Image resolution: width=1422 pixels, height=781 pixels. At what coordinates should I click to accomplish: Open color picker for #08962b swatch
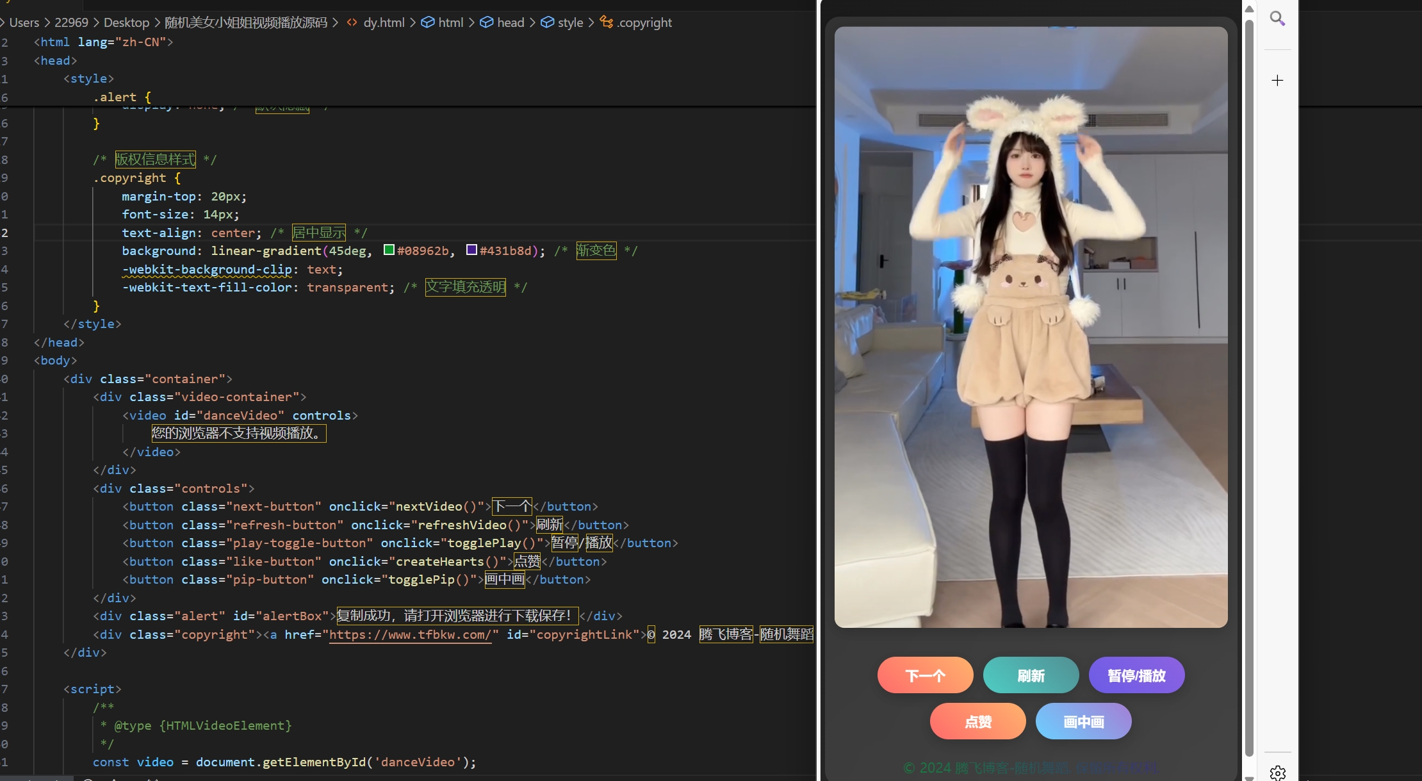coord(389,250)
